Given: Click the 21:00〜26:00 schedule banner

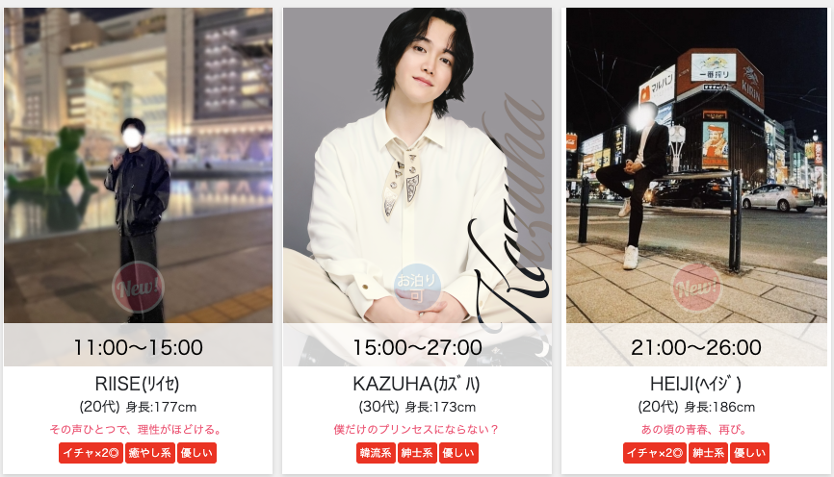Looking at the screenshot, I should 696,347.
